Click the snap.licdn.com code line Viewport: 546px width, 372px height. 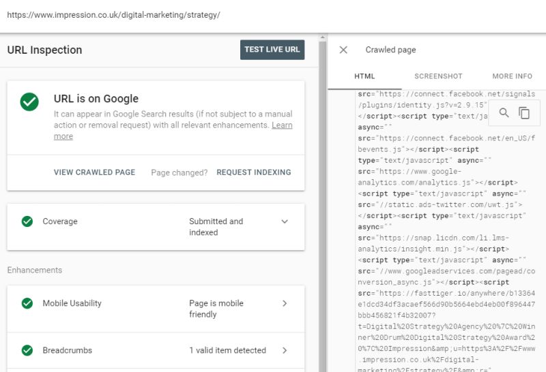tap(433, 243)
